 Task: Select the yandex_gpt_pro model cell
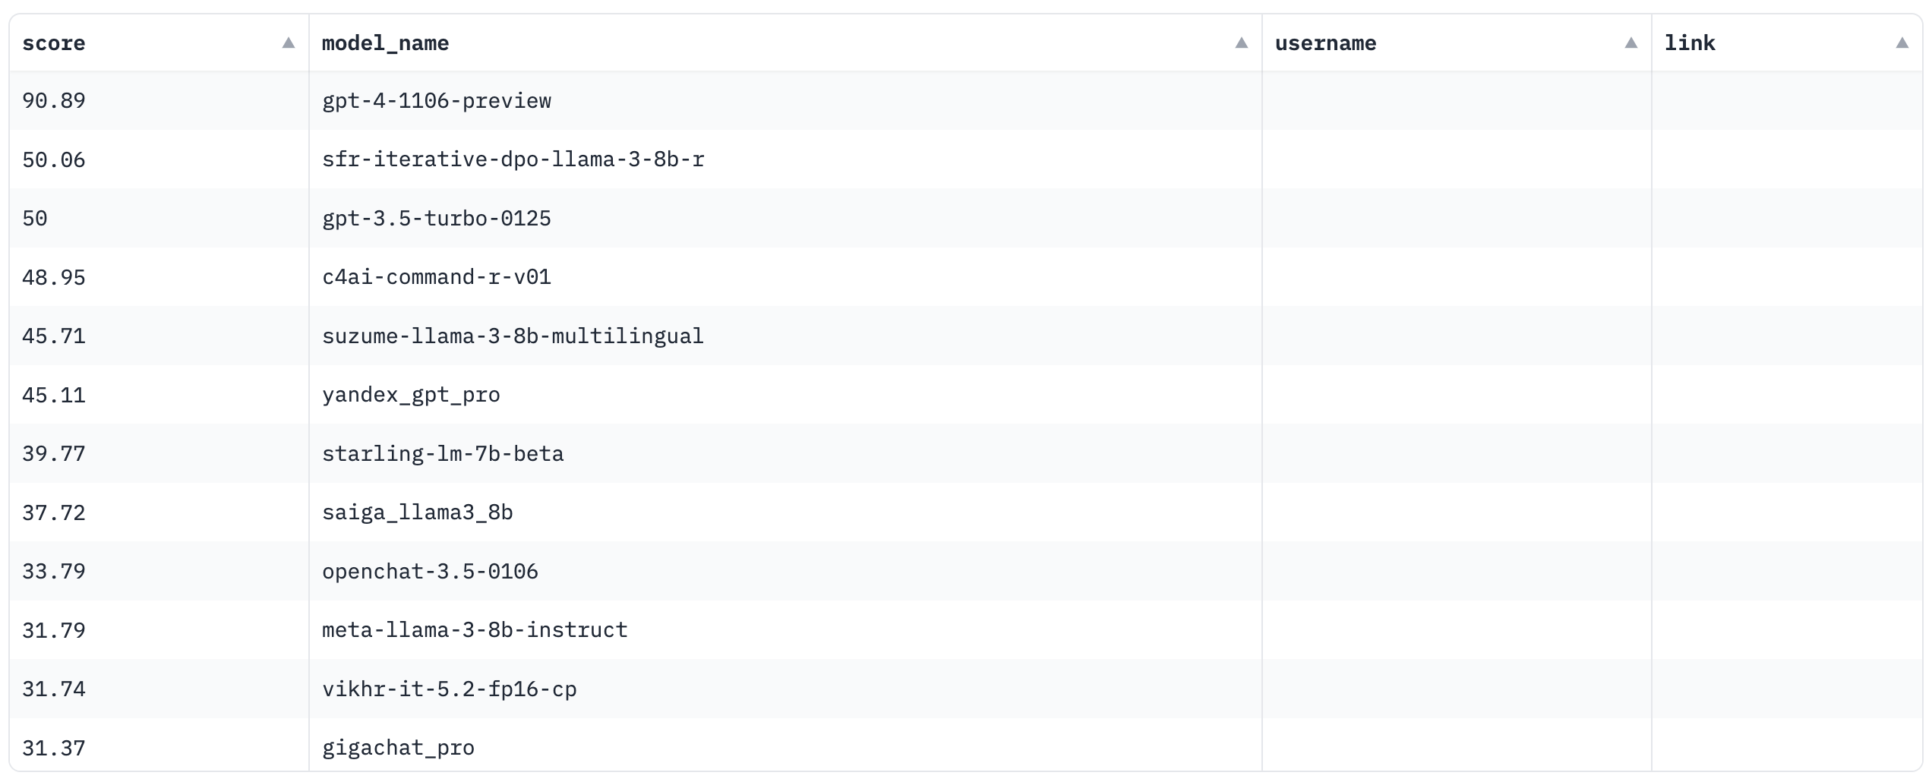coord(411,395)
